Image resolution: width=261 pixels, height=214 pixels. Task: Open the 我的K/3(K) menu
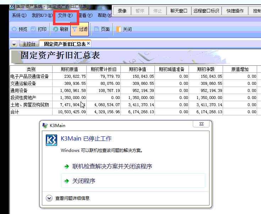point(42,16)
